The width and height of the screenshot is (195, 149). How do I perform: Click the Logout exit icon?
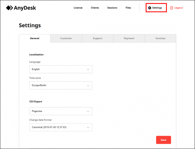click(172, 8)
